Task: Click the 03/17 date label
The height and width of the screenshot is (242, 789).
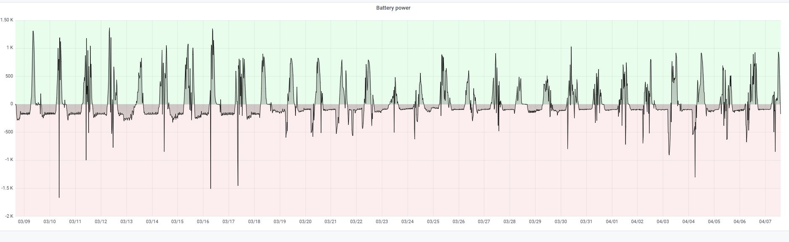Action: click(229, 221)
